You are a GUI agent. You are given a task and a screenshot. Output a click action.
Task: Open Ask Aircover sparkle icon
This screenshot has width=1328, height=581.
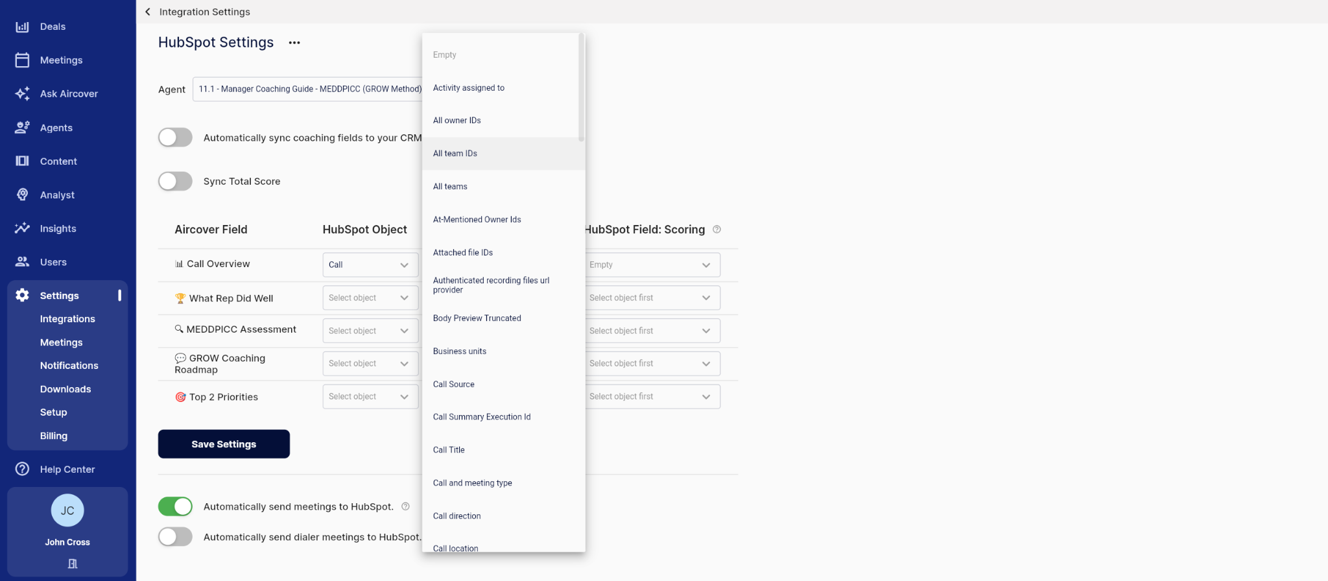(x=22, y=94)
